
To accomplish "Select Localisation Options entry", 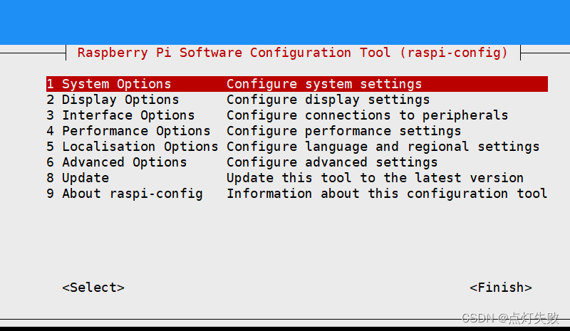I will pos(133,147).
